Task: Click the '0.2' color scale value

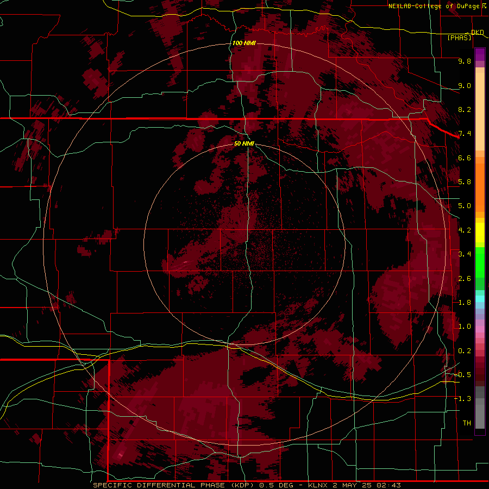Action: pyautogui.click(x=465, y=351)
